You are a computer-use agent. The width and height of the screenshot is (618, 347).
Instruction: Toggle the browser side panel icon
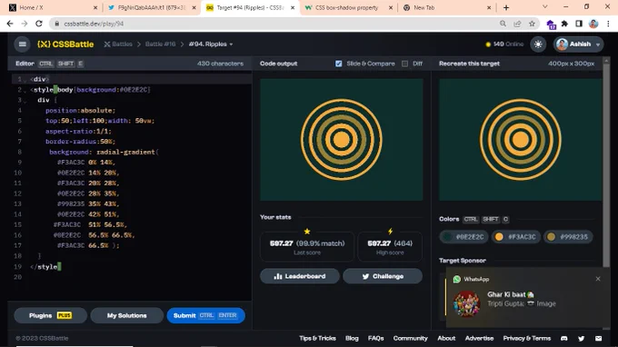[579, 24]
